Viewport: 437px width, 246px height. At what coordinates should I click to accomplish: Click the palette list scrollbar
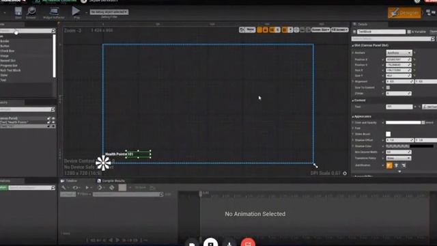pos(54,56)
